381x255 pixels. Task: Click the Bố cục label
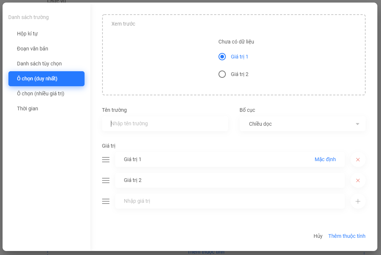click(x=247, y=110)
